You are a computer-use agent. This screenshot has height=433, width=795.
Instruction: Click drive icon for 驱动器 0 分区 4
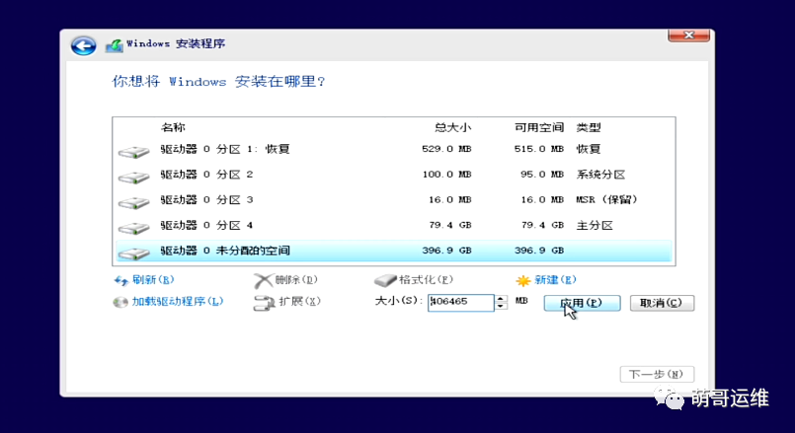(134, 228)
